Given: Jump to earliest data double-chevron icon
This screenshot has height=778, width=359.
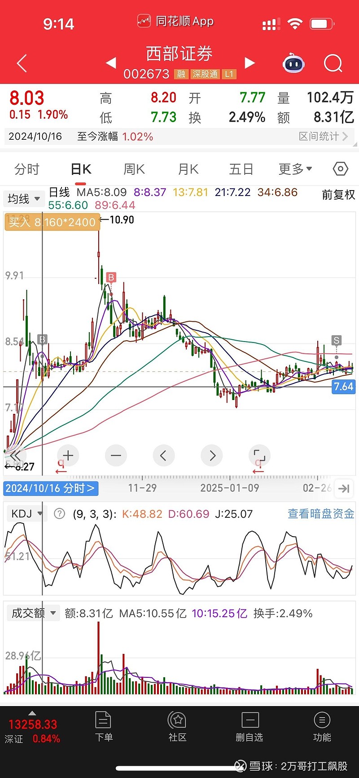Looking at the screenshot, I should [x=15, y=455].
